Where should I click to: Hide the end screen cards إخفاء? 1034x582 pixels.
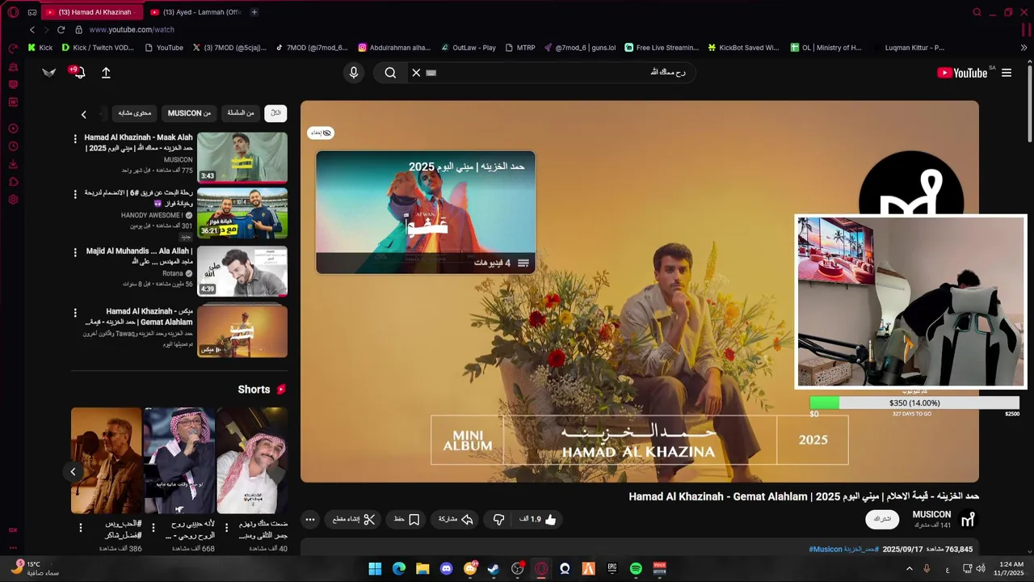pos(321,133)
